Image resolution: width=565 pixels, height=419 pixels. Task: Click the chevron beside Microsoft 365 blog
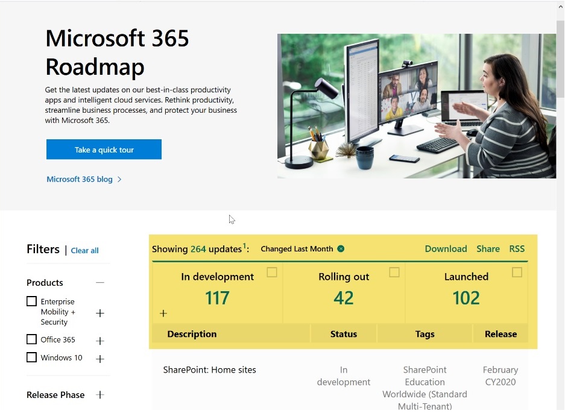click(119, 180)
